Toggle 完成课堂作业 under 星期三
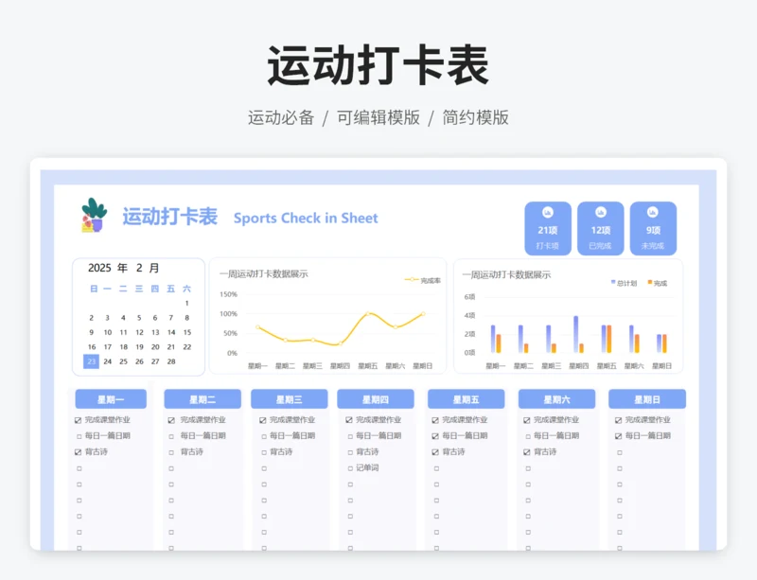Image resolution: width=757 pixels, height=580 pixels. 263,420
